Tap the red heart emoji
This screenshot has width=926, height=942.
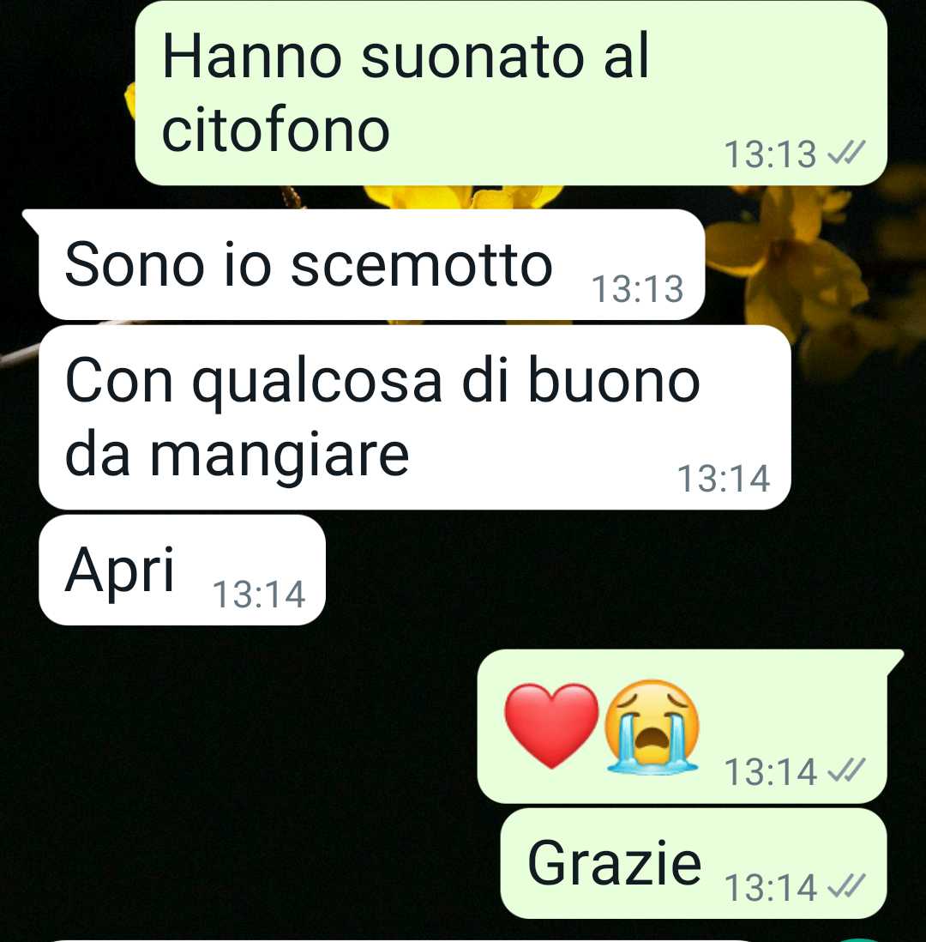pyautogui.click(x=551, y=726)
